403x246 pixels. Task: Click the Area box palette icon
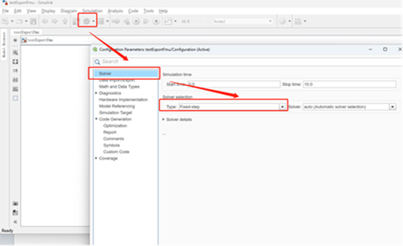point(16,98)
